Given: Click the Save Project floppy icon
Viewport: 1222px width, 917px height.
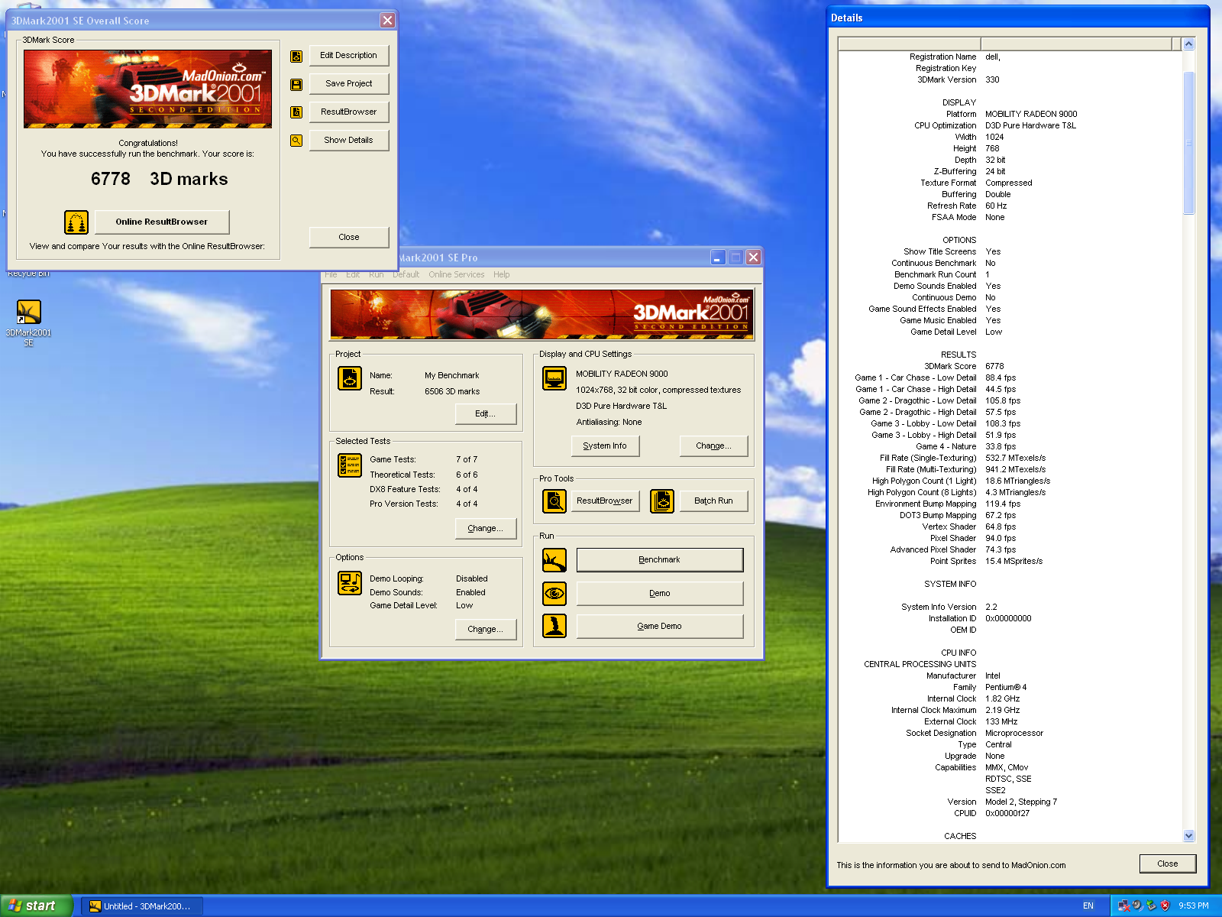Looking at the screenshot, I should [296, 84].
